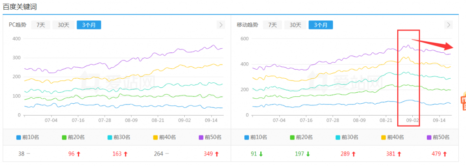The width and height of the screenshot is (466, 166).
Task: Click the 百度关键词 section heading
Action: click(x=20, y=7)
